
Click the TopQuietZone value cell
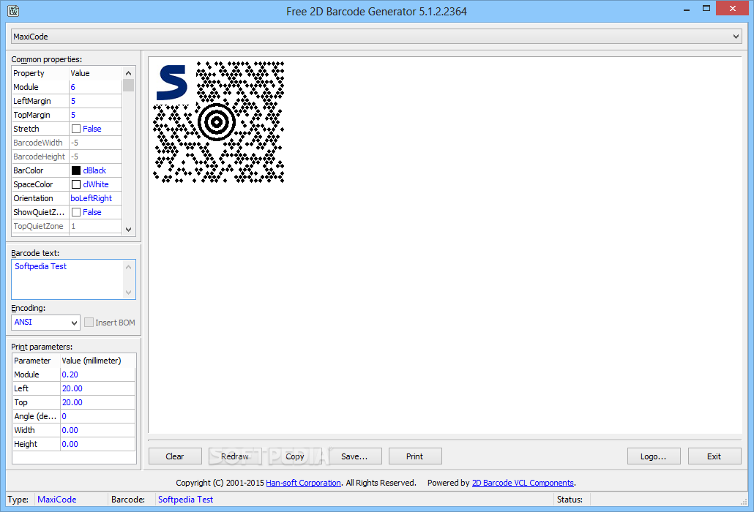(x=95, y=226)
